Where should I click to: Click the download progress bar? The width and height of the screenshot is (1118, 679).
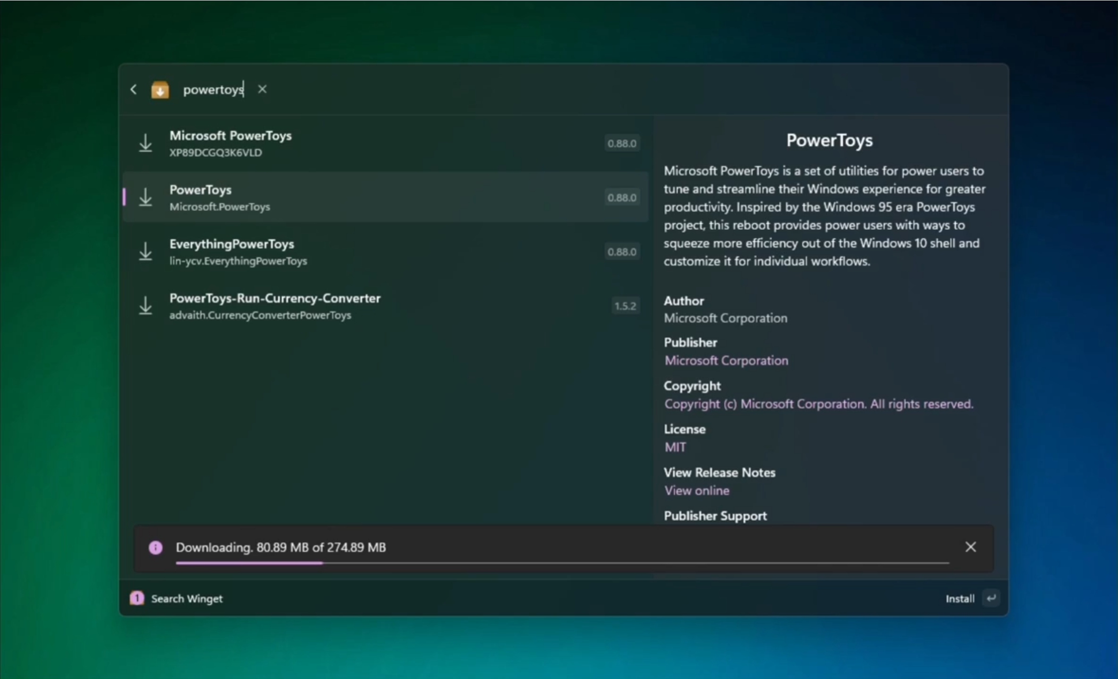coord(562,563)
